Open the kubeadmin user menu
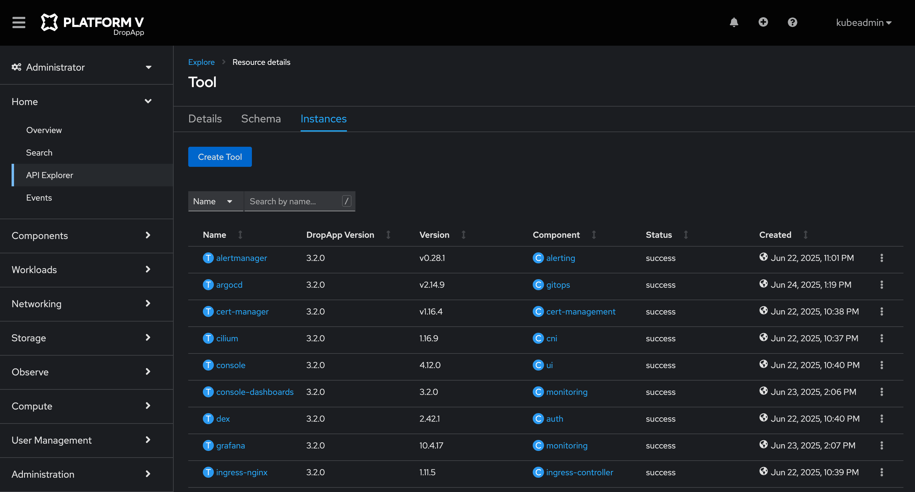Screen dimensions: 915x492 point(863,22)
